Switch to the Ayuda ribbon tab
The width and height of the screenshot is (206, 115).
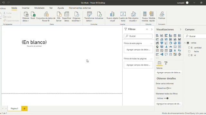(x=61, y=8)
